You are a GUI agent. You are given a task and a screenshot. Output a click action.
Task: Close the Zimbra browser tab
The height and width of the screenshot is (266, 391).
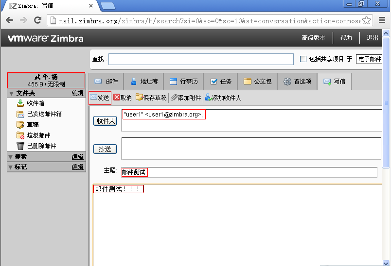[91, 6]
